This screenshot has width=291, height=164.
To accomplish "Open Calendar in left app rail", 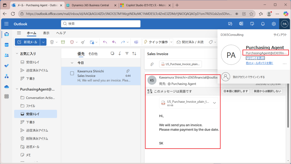I will click(x=7, y=45).
